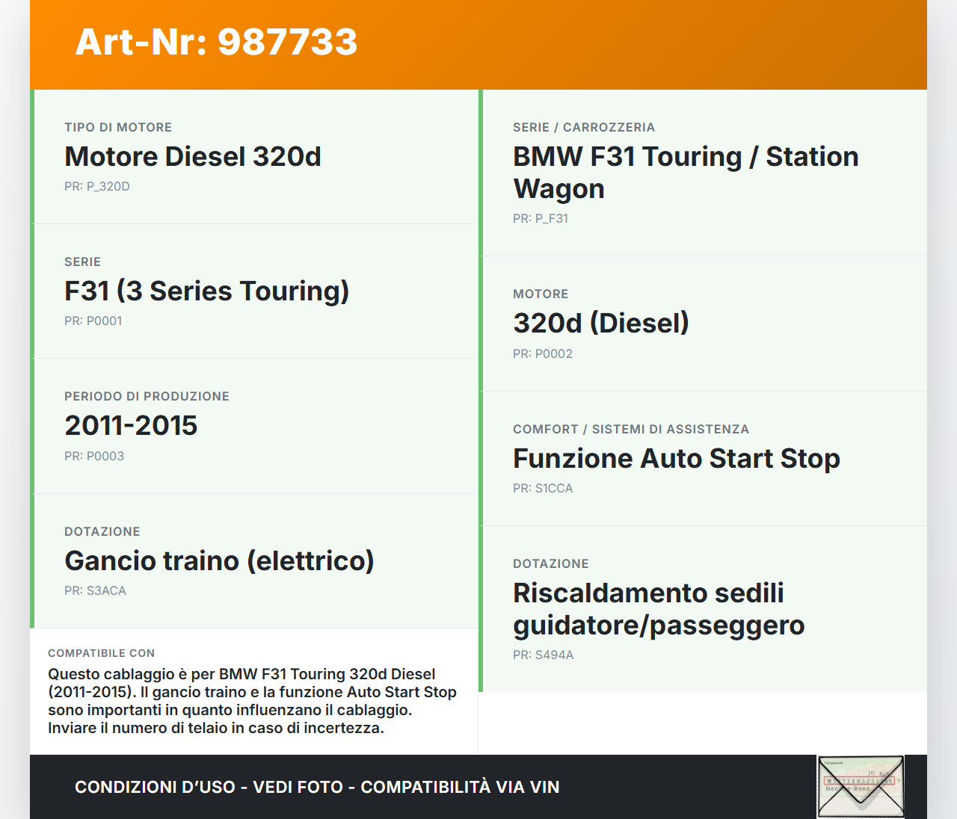Select the 2011-2015 production period value
The width and height of the screenshot is (957, 819).
pyautogui.click(x=131, y=426)
